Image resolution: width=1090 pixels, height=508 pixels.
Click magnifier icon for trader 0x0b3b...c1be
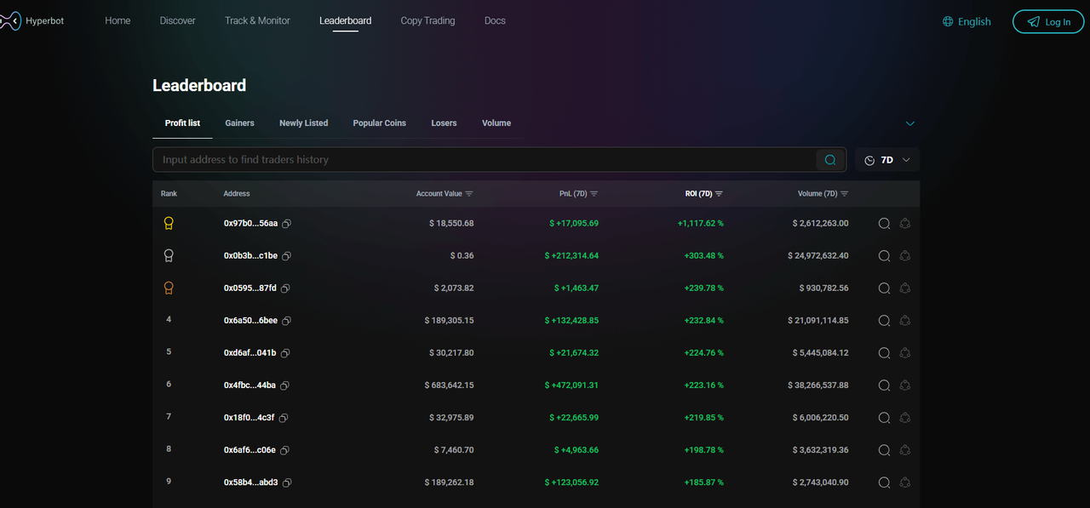coord(884,256)
